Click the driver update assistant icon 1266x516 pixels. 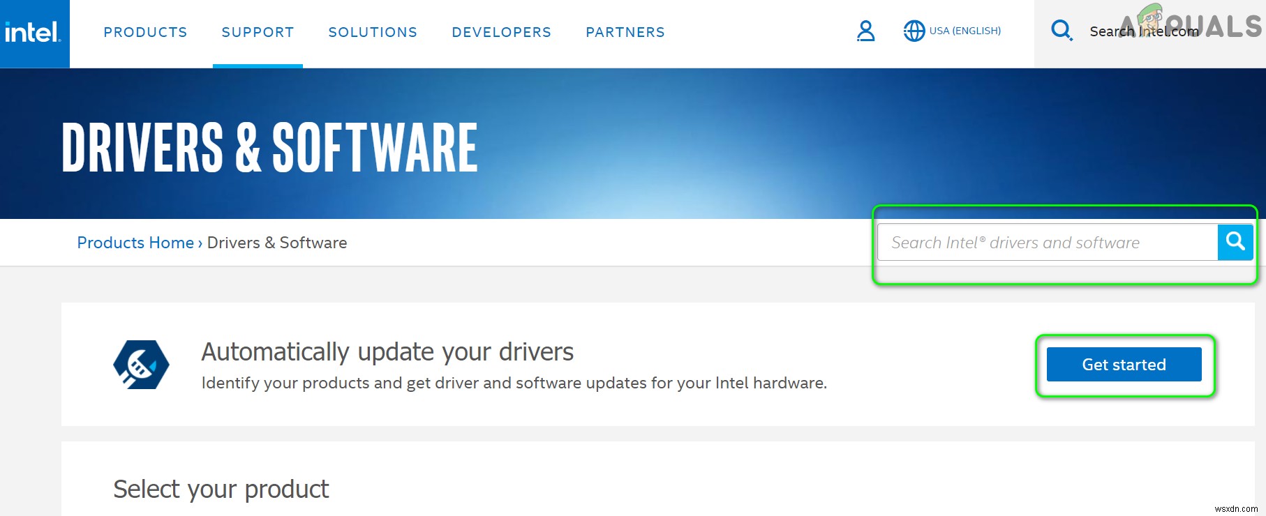coord(141,365)
